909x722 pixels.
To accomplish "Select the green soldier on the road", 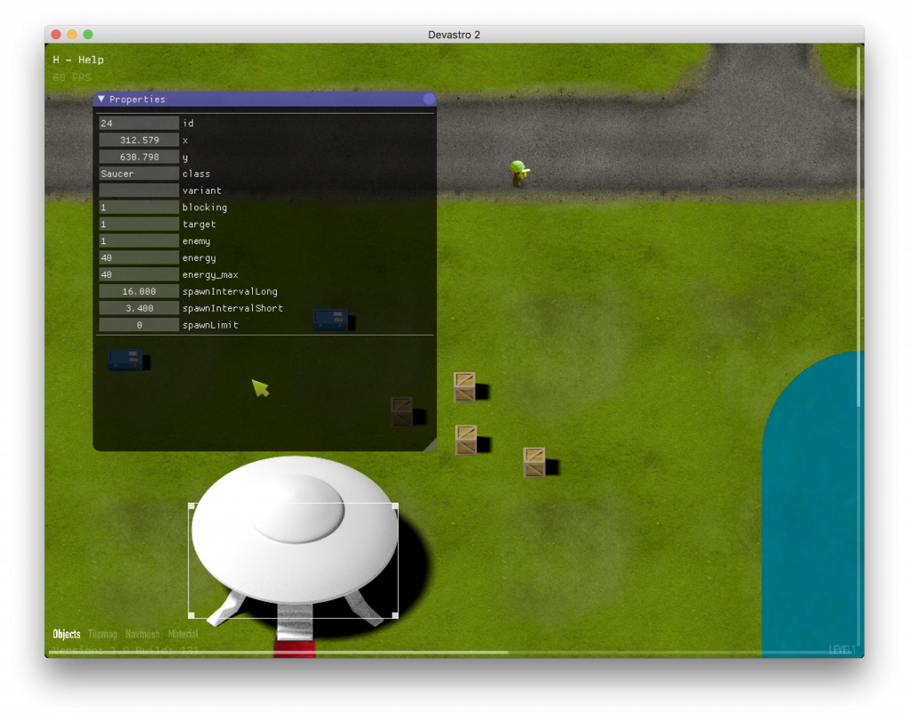I will [x=518, y=173].
